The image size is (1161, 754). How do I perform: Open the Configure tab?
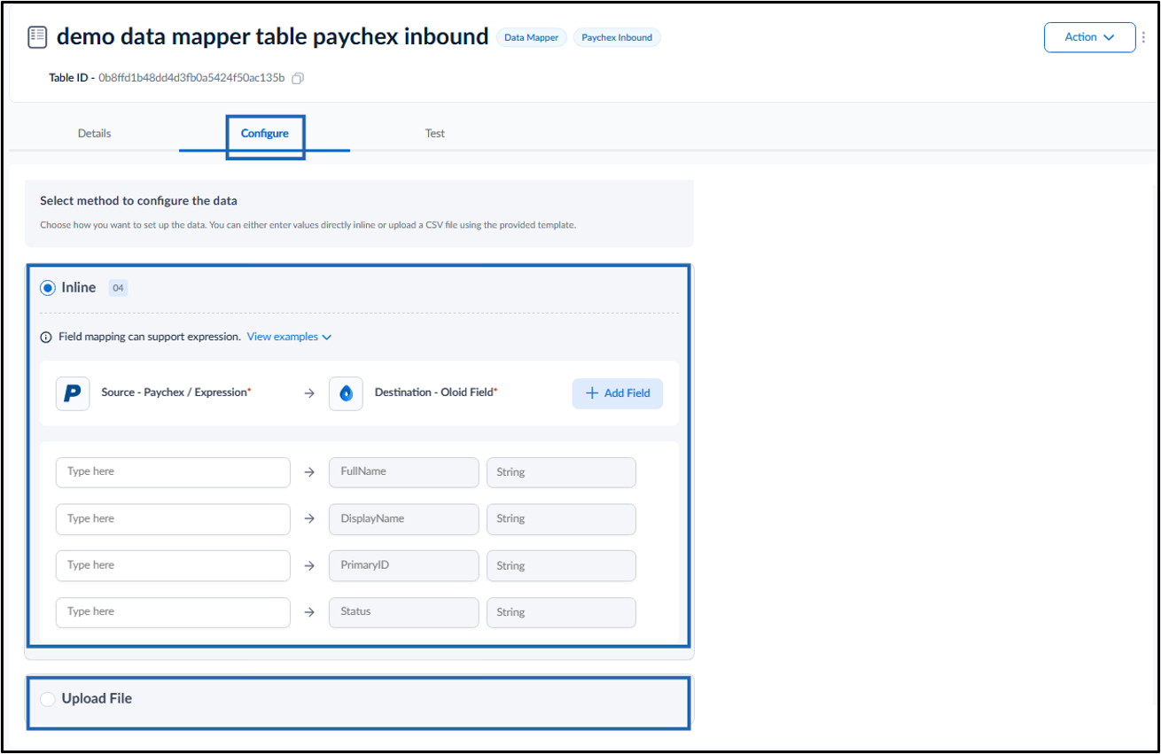[x=265, y=134]
